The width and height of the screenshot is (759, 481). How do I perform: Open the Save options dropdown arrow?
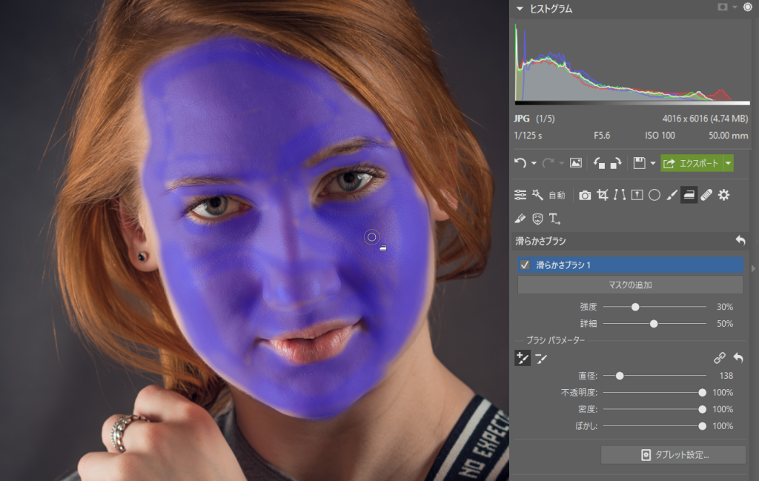point(652,164)
